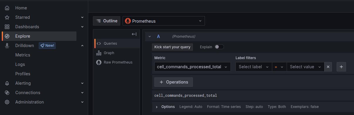Click the Starred star icon
This screenshot has height=115, width=354.
7,17
